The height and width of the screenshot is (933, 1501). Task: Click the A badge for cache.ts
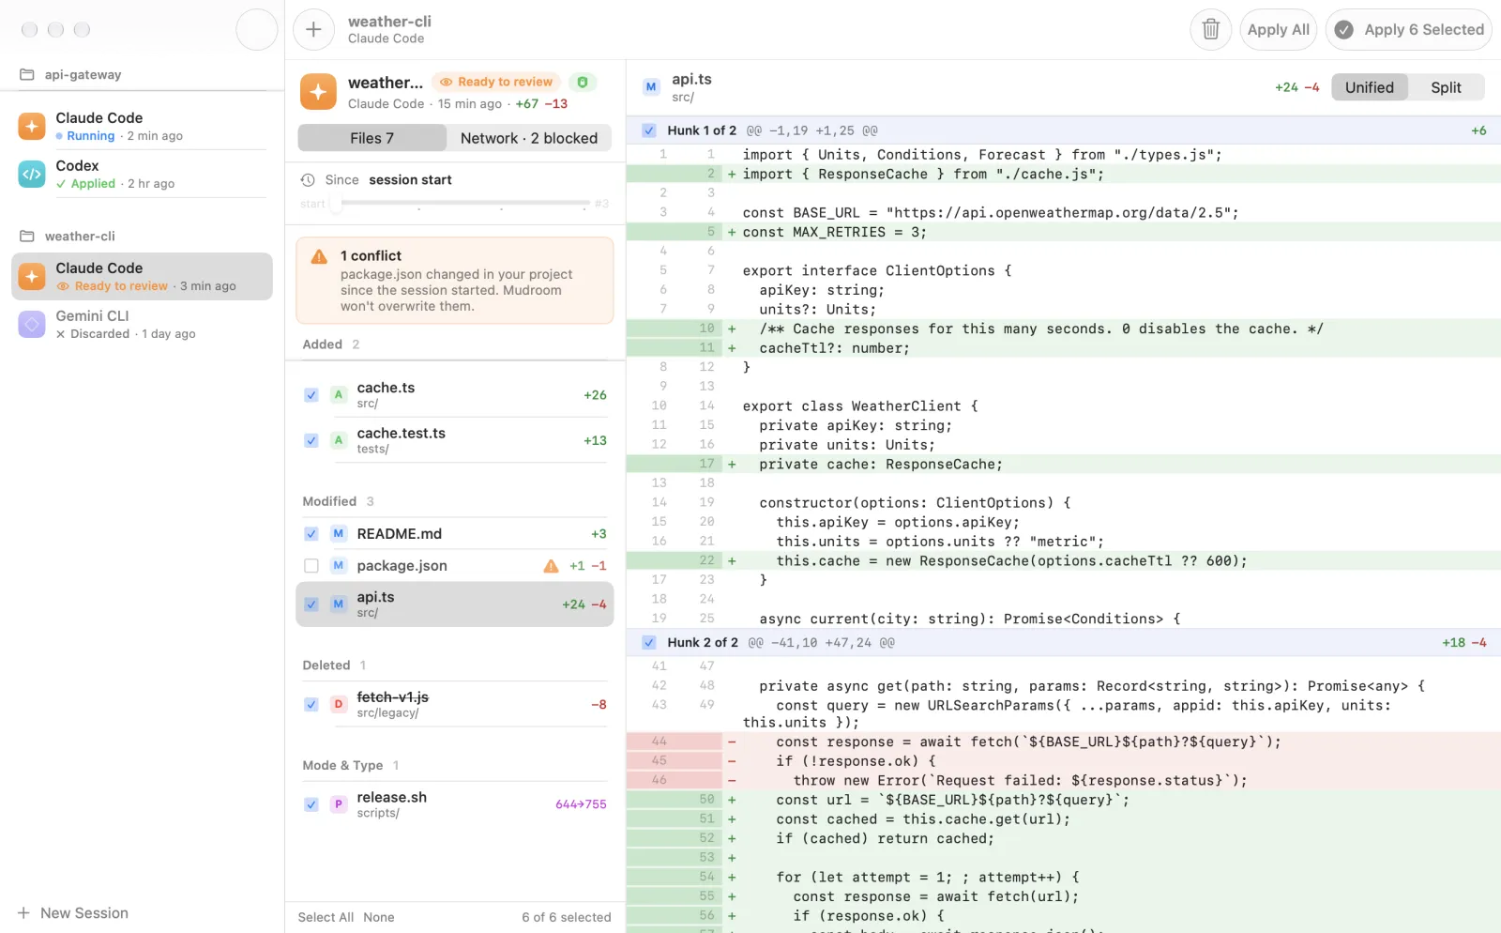tap(339, 395)
